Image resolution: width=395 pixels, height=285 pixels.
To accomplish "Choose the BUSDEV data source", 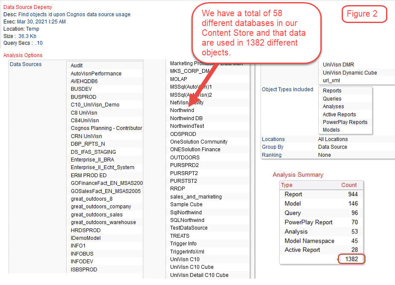I will 81,89.
